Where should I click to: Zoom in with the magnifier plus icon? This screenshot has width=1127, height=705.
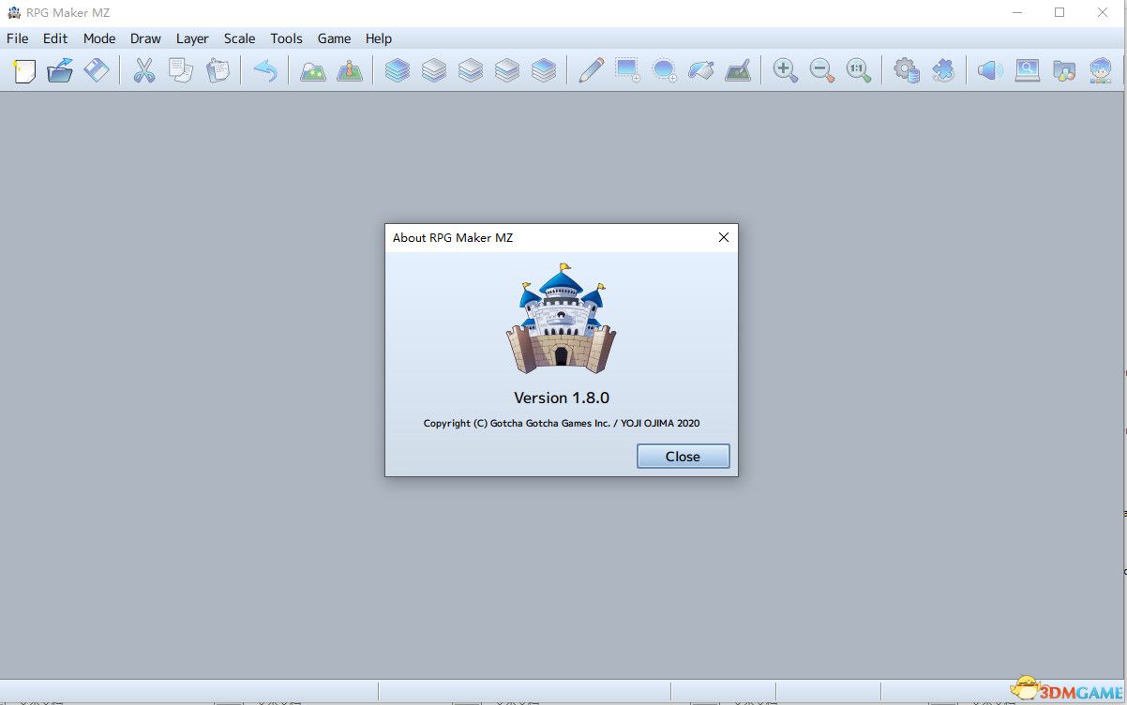pos(786,70)
